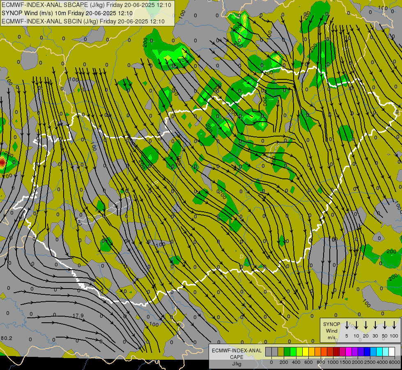Image resolution: width=402 pixels, height=370 pixels.
Task: Click the 2000 value under the color scale
Action: (358, 362)
